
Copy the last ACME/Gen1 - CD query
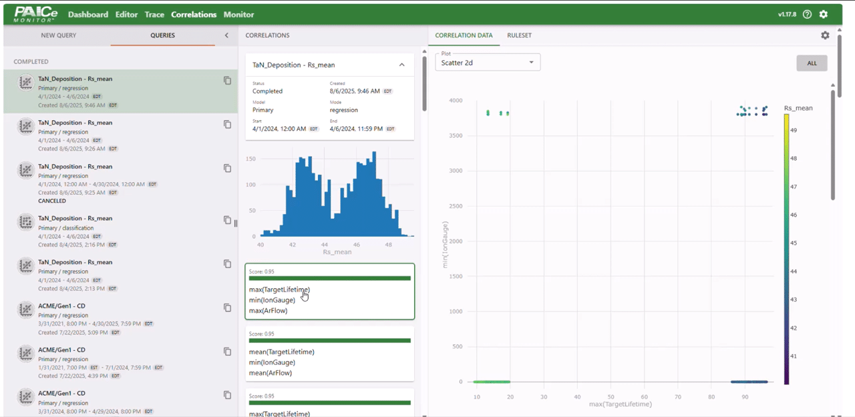point(227,396)
